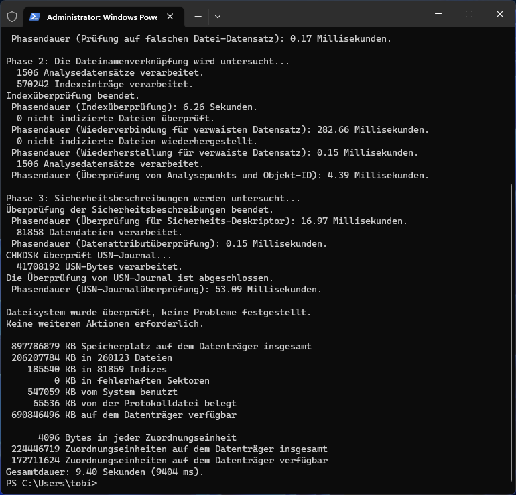Click the CHKDSK überprüft USN-Journal line

pyautogui.click(x=89, y=256)
